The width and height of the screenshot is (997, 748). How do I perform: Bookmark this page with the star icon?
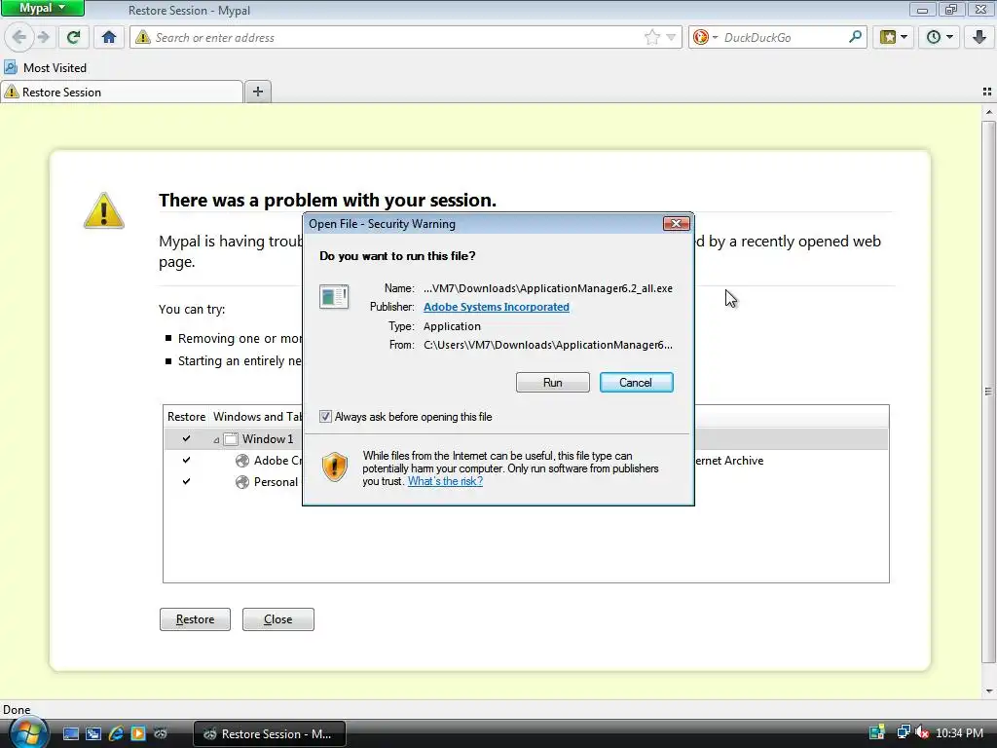pyautogui.click(x=651, y=37)
